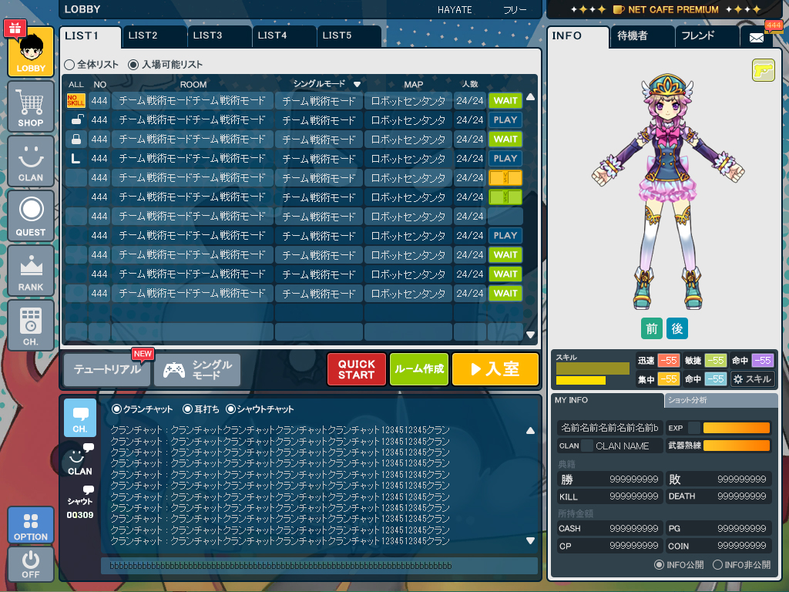
Task: Show character front view with 前
Action: 652,328
